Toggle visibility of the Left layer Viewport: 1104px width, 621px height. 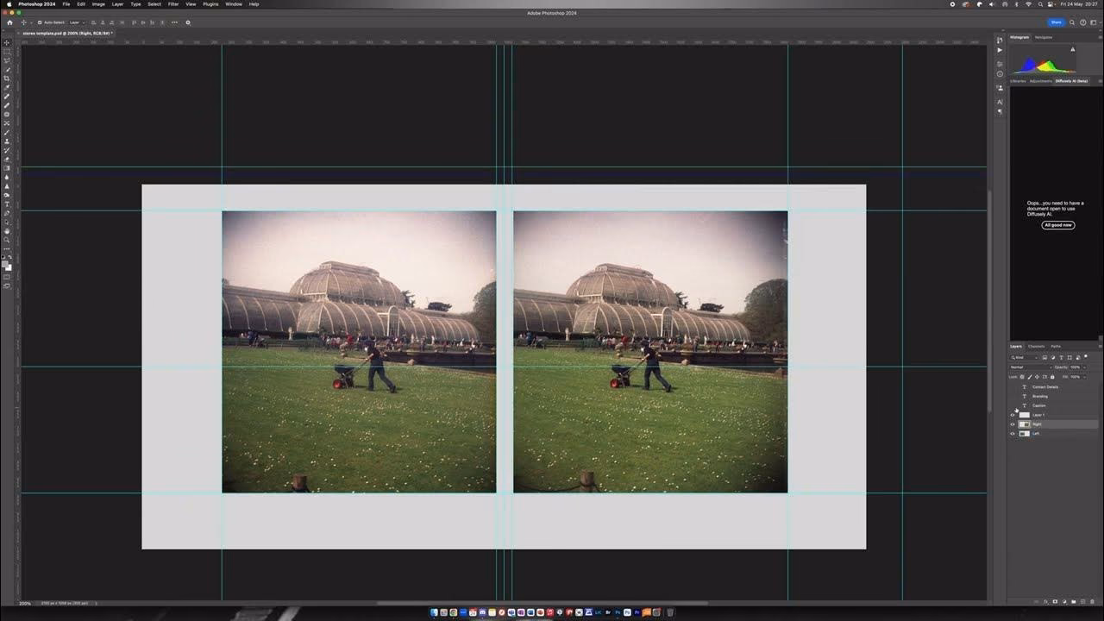[1013, 433]
